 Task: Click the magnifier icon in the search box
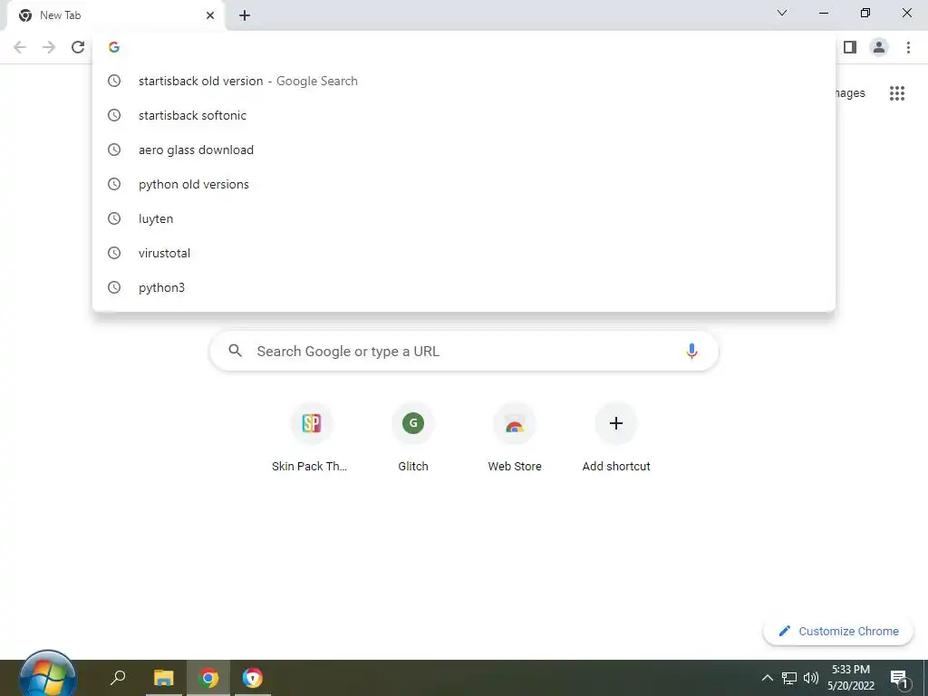click(235, 351)
